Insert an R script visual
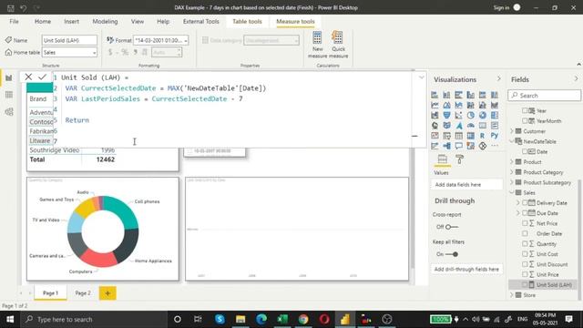Screen dimensions: 583x328 point(483,136)
